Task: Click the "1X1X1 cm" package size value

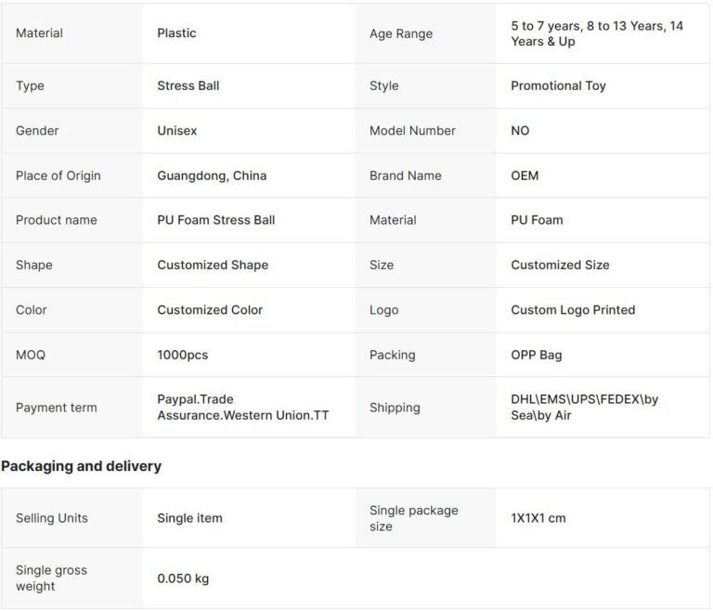Action: [538, 518]
